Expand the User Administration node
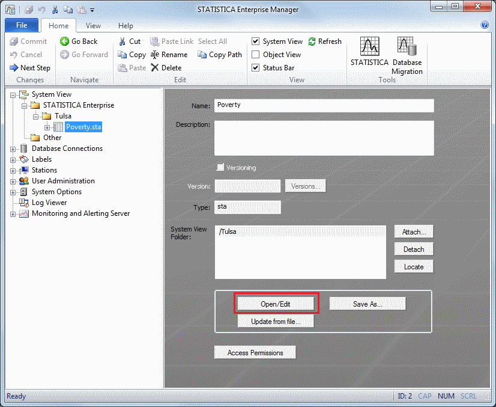The image size is (496, 407). (x=14, y=181)
